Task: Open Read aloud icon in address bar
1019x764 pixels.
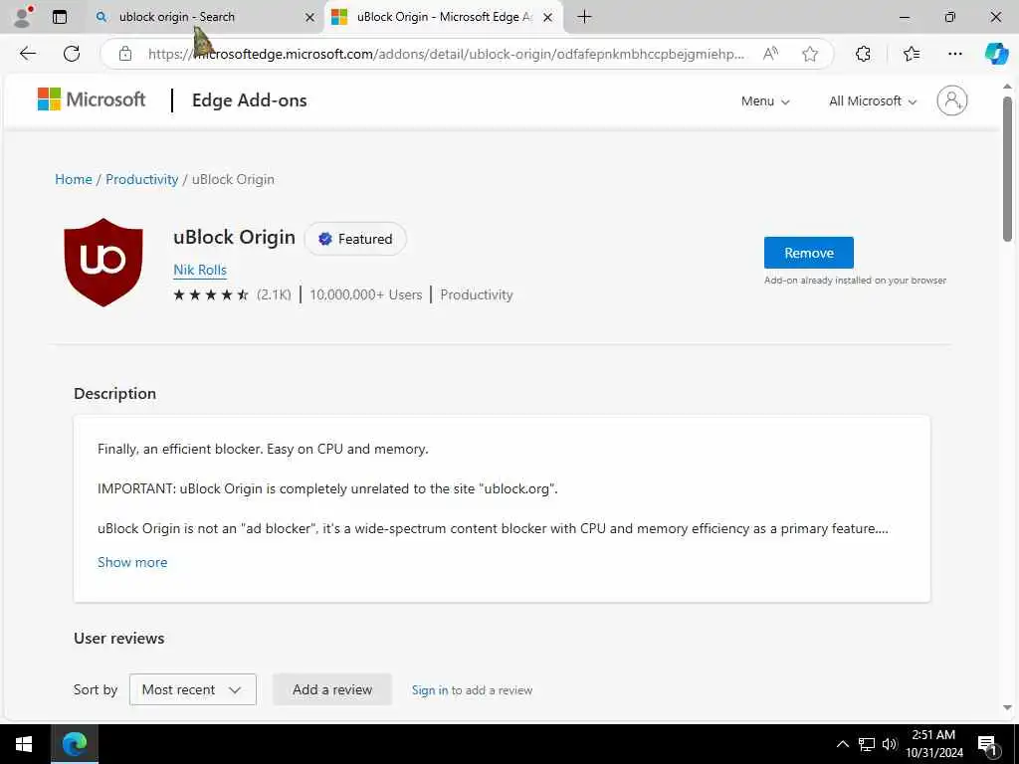Action: (771, 54)
